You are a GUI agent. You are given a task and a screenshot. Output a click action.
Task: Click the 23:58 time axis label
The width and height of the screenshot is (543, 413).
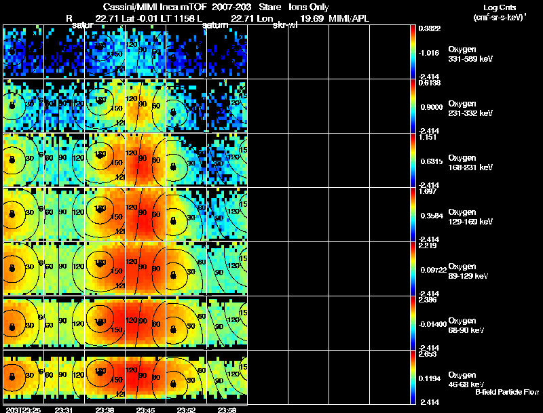(227, 410)
